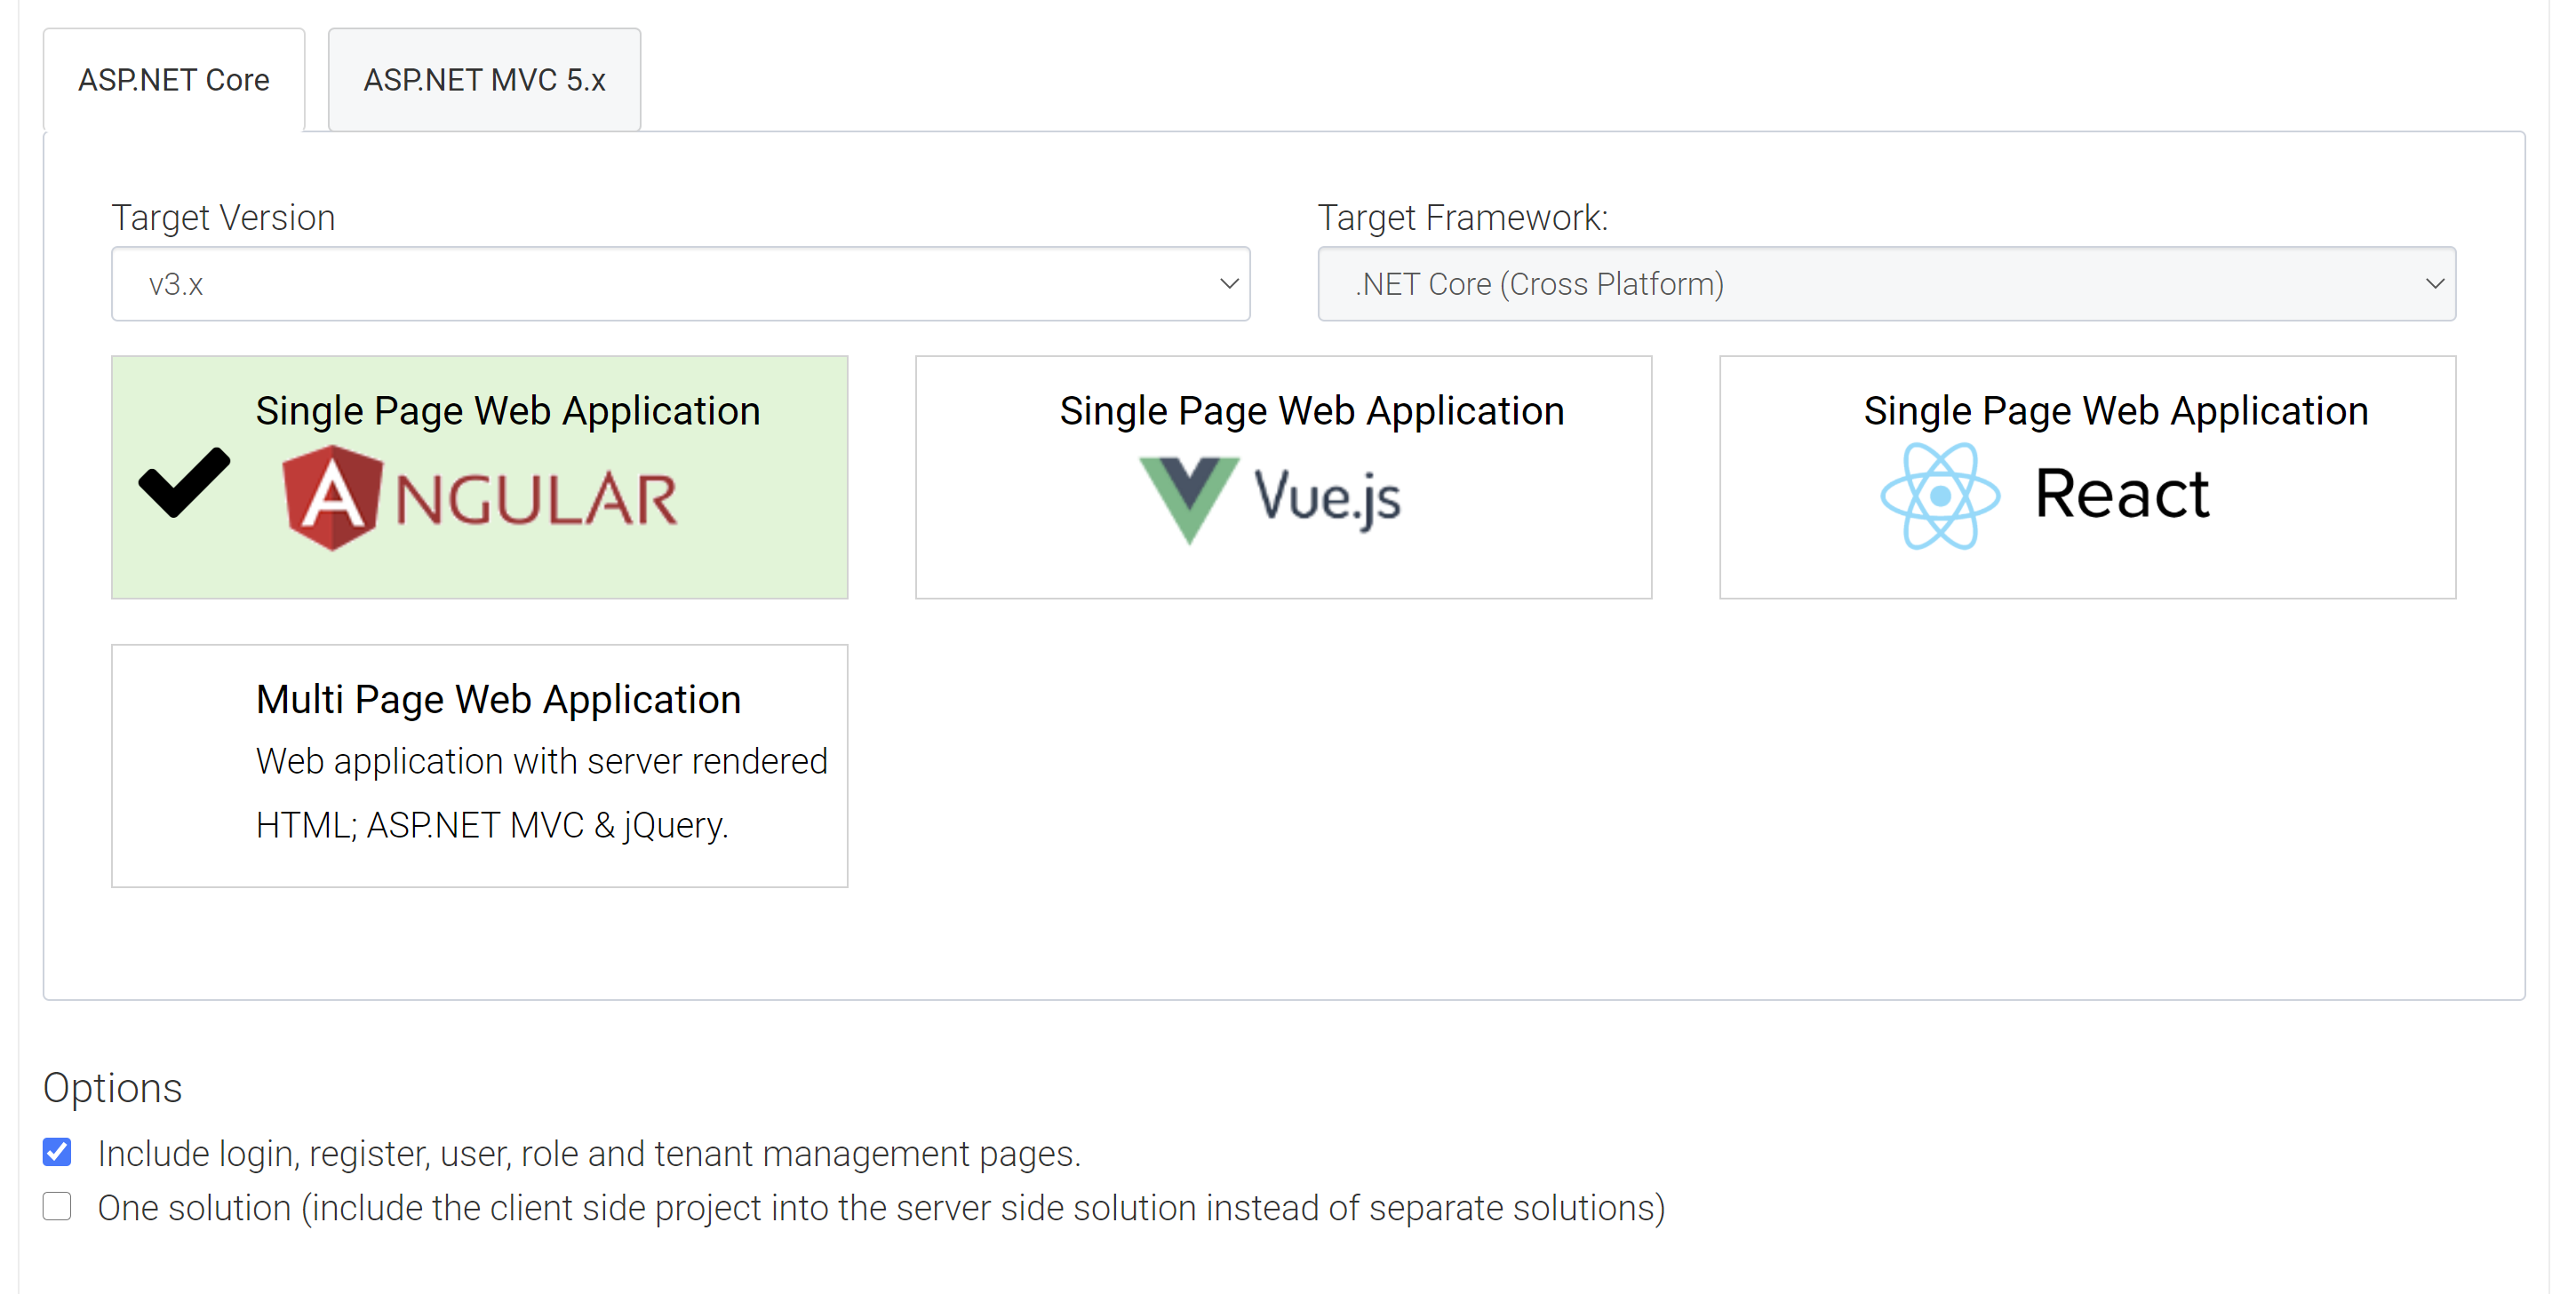Open the Target Framework dropdown
Viewport: 2576px width, 1294px height.
(1886, 284)
